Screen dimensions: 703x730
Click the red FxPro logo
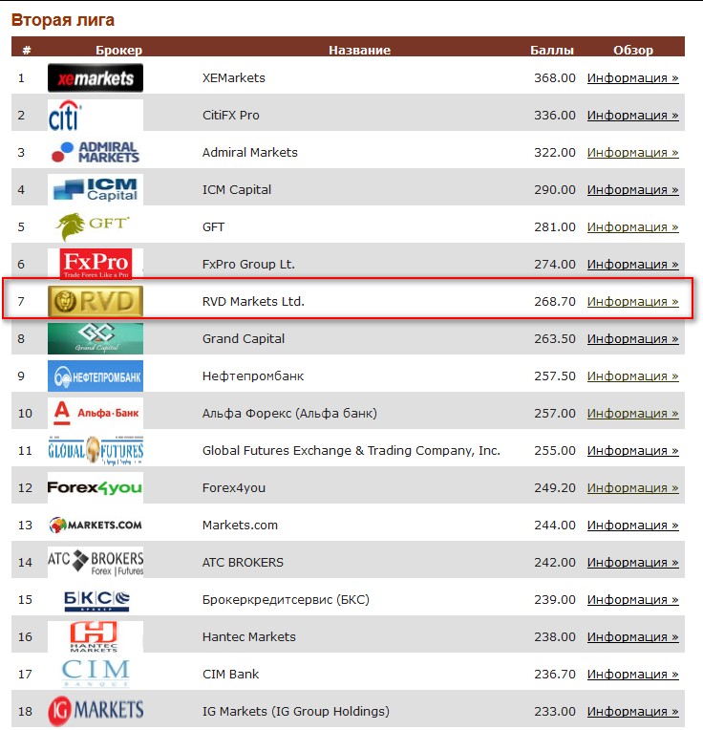96,264
